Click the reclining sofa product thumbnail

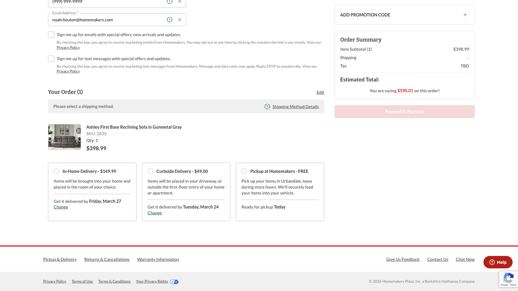pyautogui.click(x=64, y=137)
